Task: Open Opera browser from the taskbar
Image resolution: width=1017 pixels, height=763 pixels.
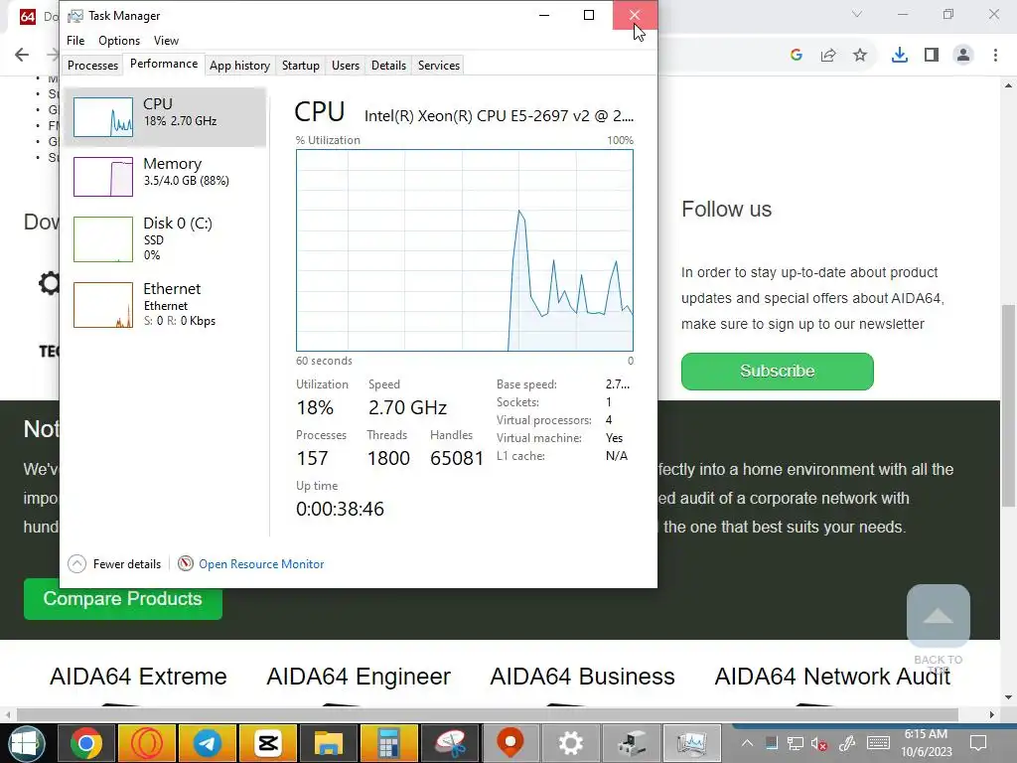Action: 147,743
